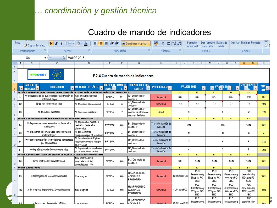Center text horizontally
This screenshot has height=208, width=277.
101,43
